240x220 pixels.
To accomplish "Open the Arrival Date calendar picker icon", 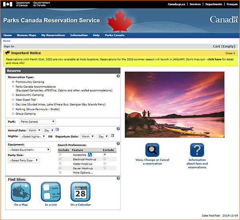I will click(57, 130).
